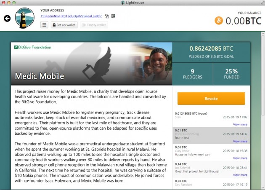Image resolution: width=265 pixels, height=190 pixels.
Task: Click the Lighthouse logo image
Action: [25, 18]
